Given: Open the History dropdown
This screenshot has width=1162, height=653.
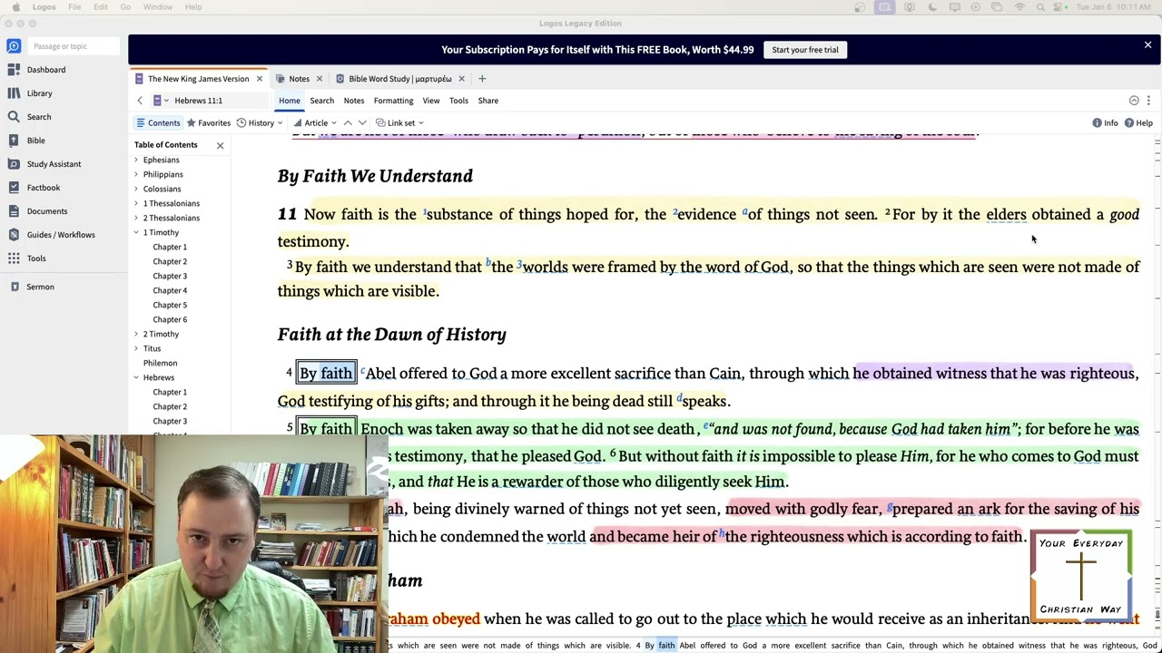Looking at the screenshot, I should (x=260, y=122).
